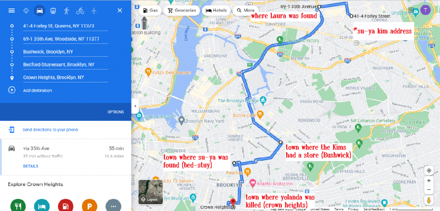The height and width of the screenshot is (211, 440).
Task: Select best travel modes diamond icon
Action: tap(26, 11)
